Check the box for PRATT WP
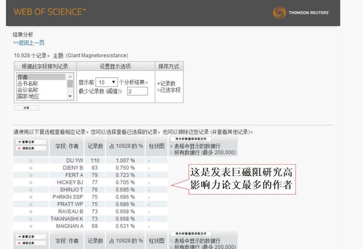This screenshot has width=363, height=249. pos(31,204)
